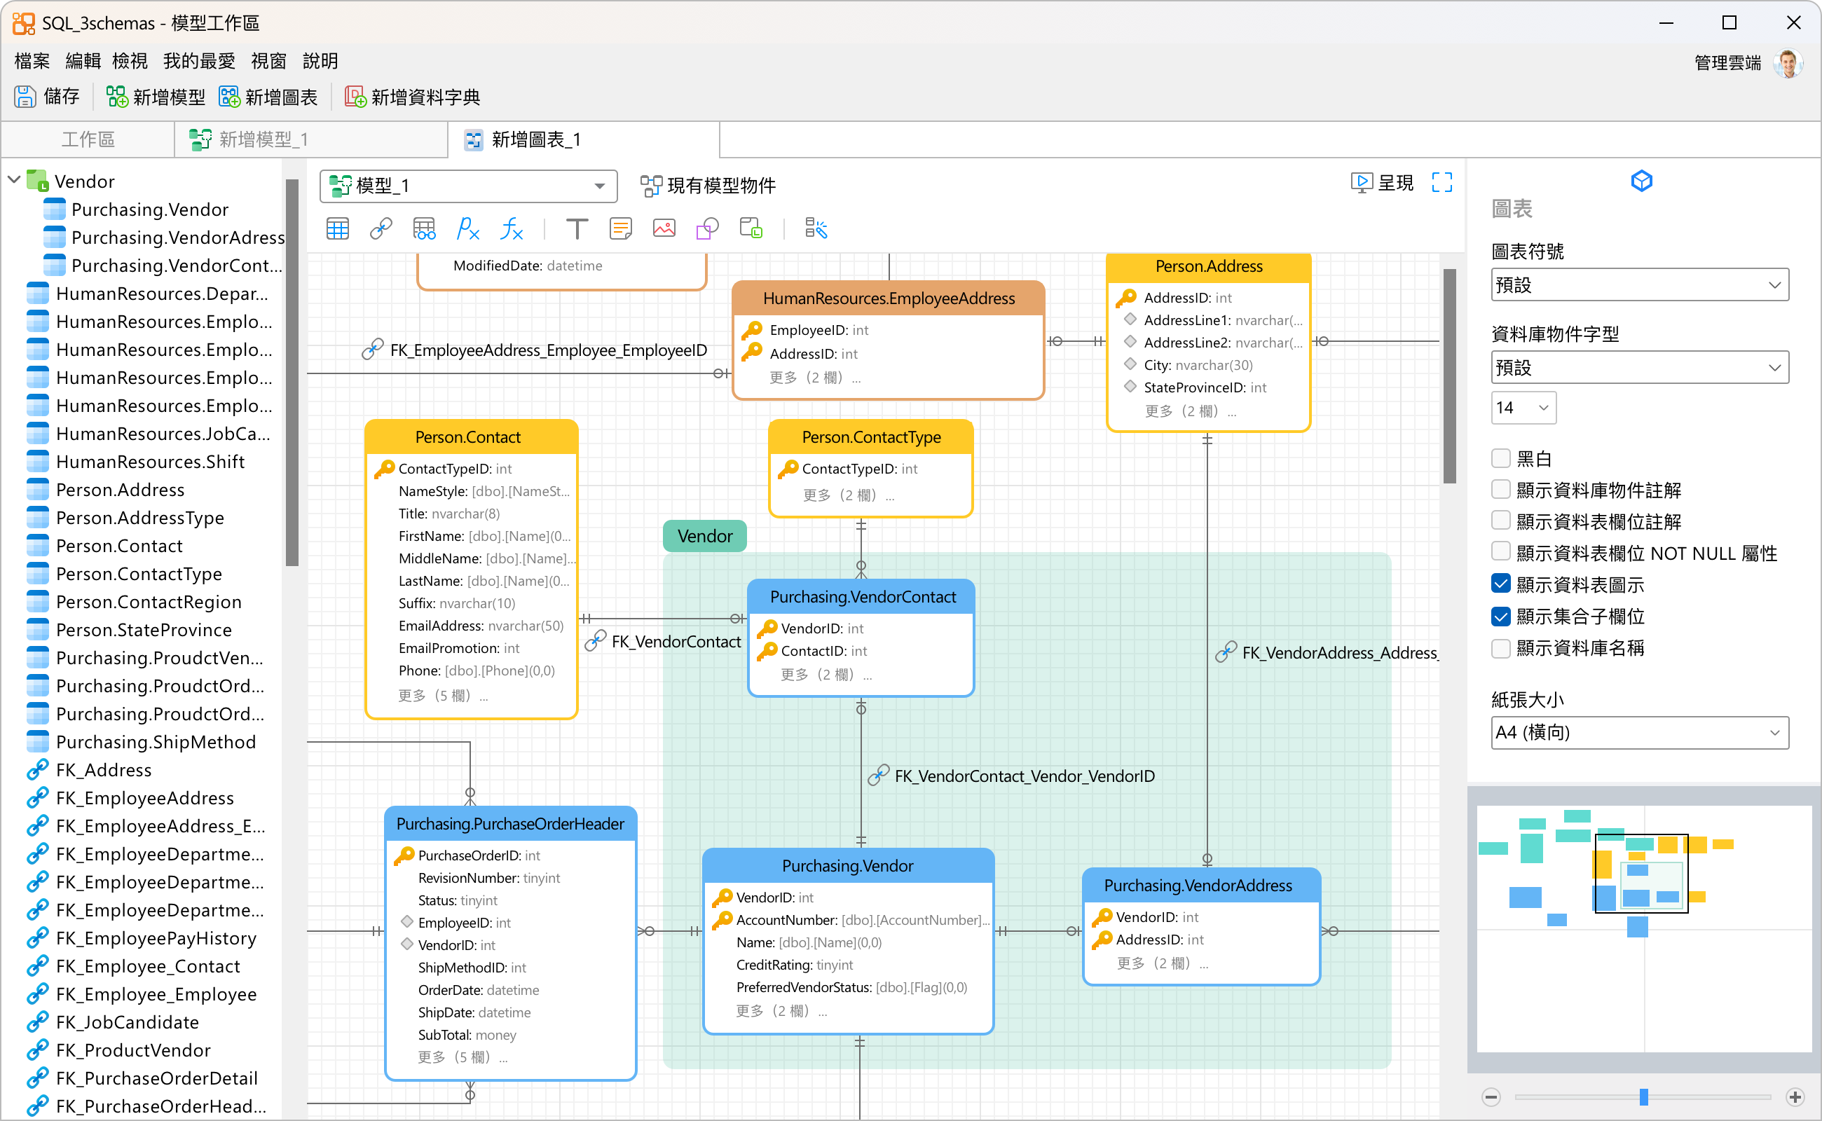Click the Vendor layer folder icon in tree
Viewport: 1822px width, 1121px height.
point(37,181)
